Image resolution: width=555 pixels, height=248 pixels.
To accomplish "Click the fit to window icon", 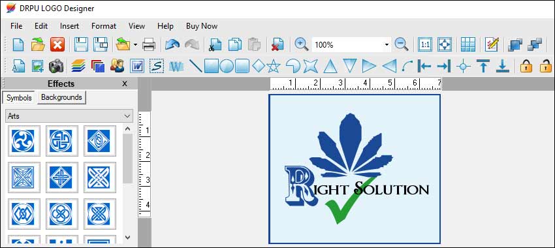I will pyautogui.click(x=445, y=45).
